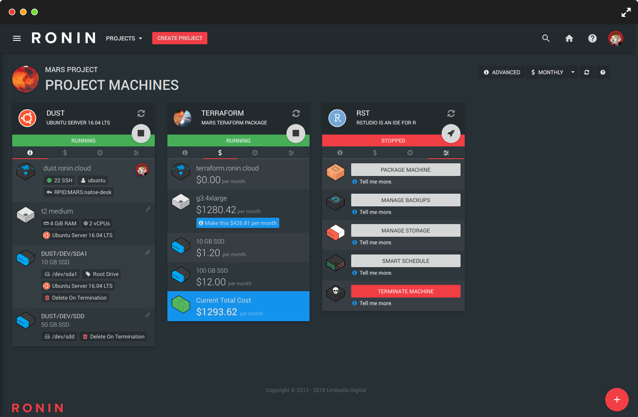Click the Mars project thumbnail image

pyautogui.click(x=25, y=79)
